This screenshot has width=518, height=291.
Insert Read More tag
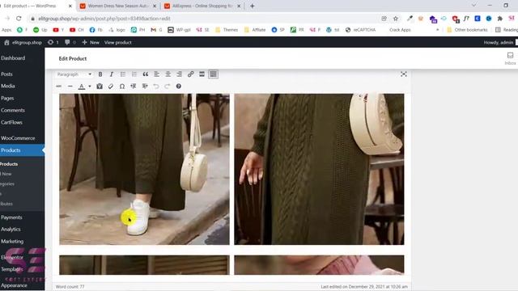pos(202,74)
